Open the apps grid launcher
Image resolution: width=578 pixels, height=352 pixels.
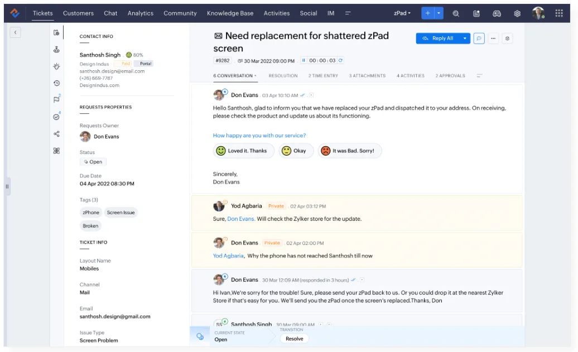pos(559,13)
